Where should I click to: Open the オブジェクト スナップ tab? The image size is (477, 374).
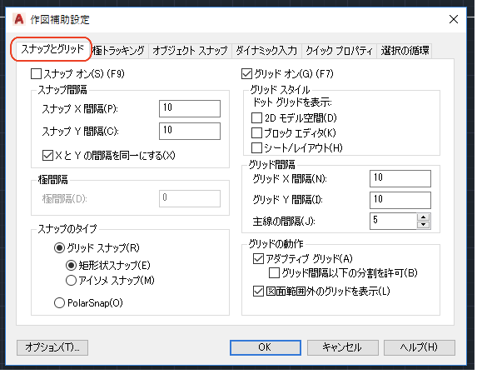[x=190, y=51]
